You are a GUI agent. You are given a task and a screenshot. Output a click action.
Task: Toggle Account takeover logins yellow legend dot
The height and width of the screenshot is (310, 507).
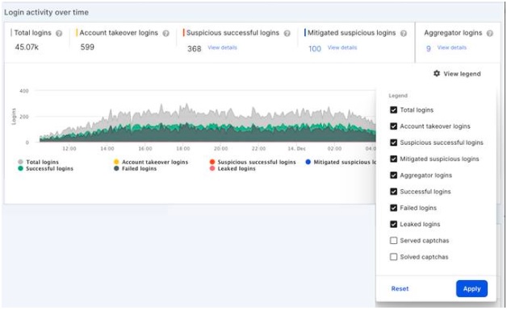[x=116, y=162]
